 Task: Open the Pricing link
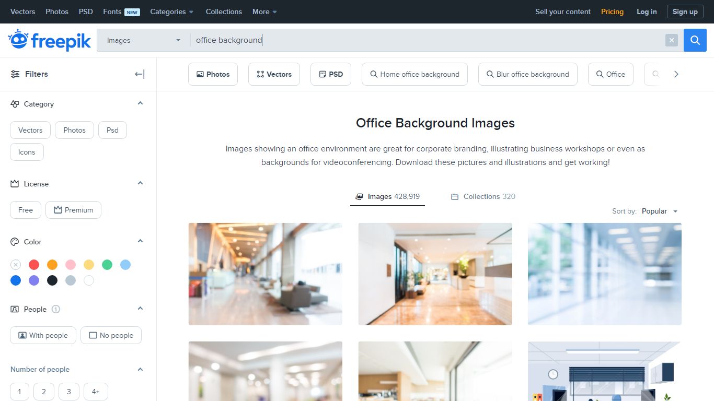coord(612,11)
